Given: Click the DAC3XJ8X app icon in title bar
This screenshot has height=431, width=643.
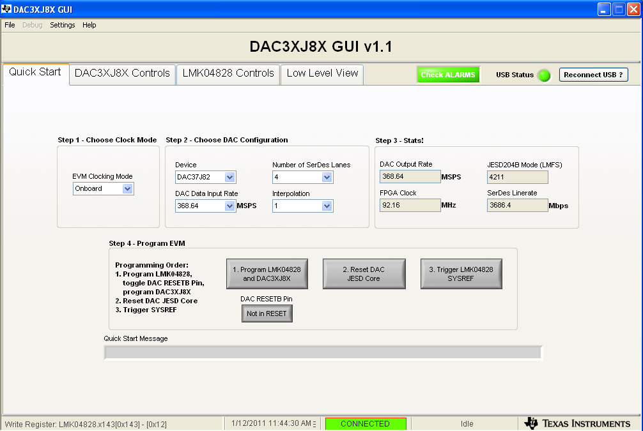Looking at the screenshot, I should tap(6, 9).
